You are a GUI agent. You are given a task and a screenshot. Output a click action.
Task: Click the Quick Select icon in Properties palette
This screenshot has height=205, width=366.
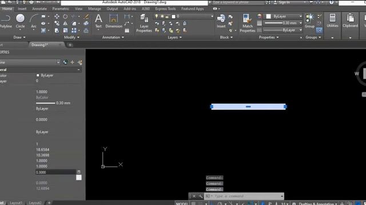(80, 62)
